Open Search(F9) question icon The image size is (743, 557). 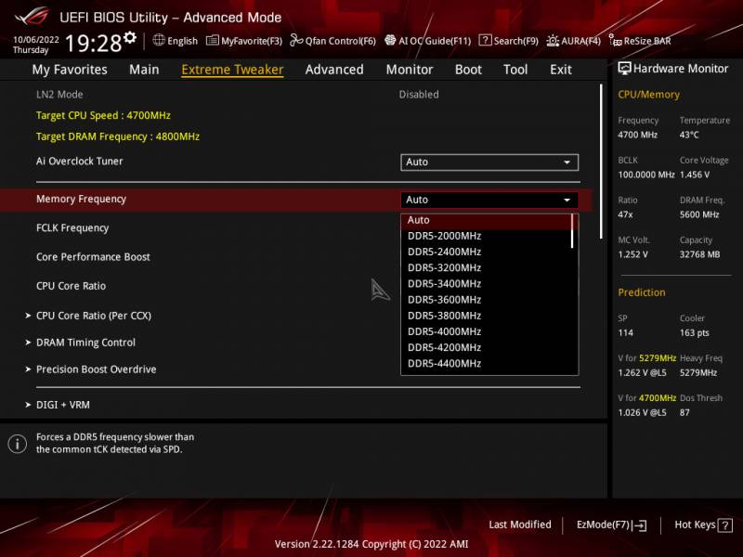click(x=485, y=40)
